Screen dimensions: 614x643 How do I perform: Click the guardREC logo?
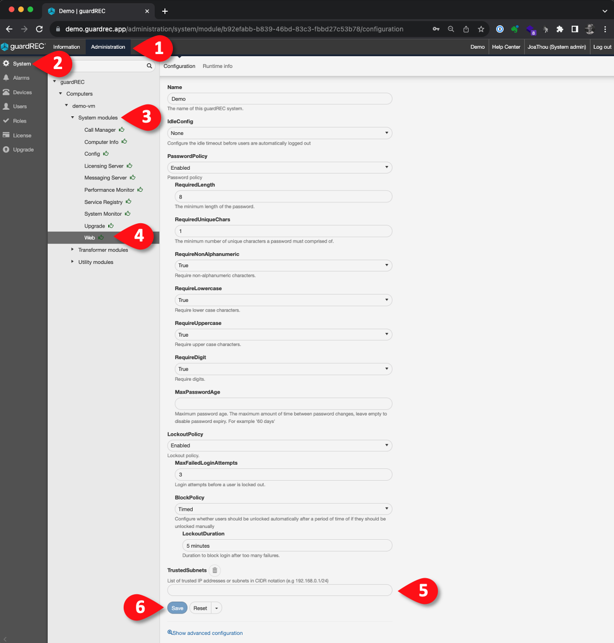[x=24, y=47]
